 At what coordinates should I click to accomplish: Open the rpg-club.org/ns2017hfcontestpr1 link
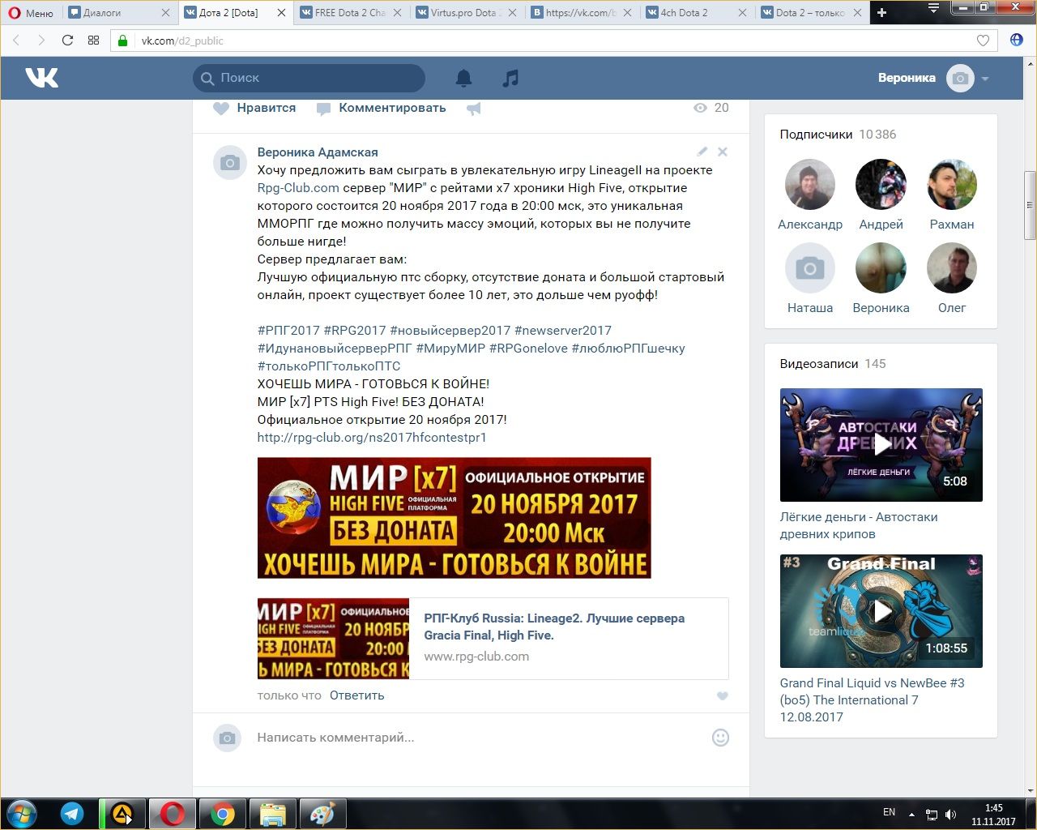click(372, 438)
